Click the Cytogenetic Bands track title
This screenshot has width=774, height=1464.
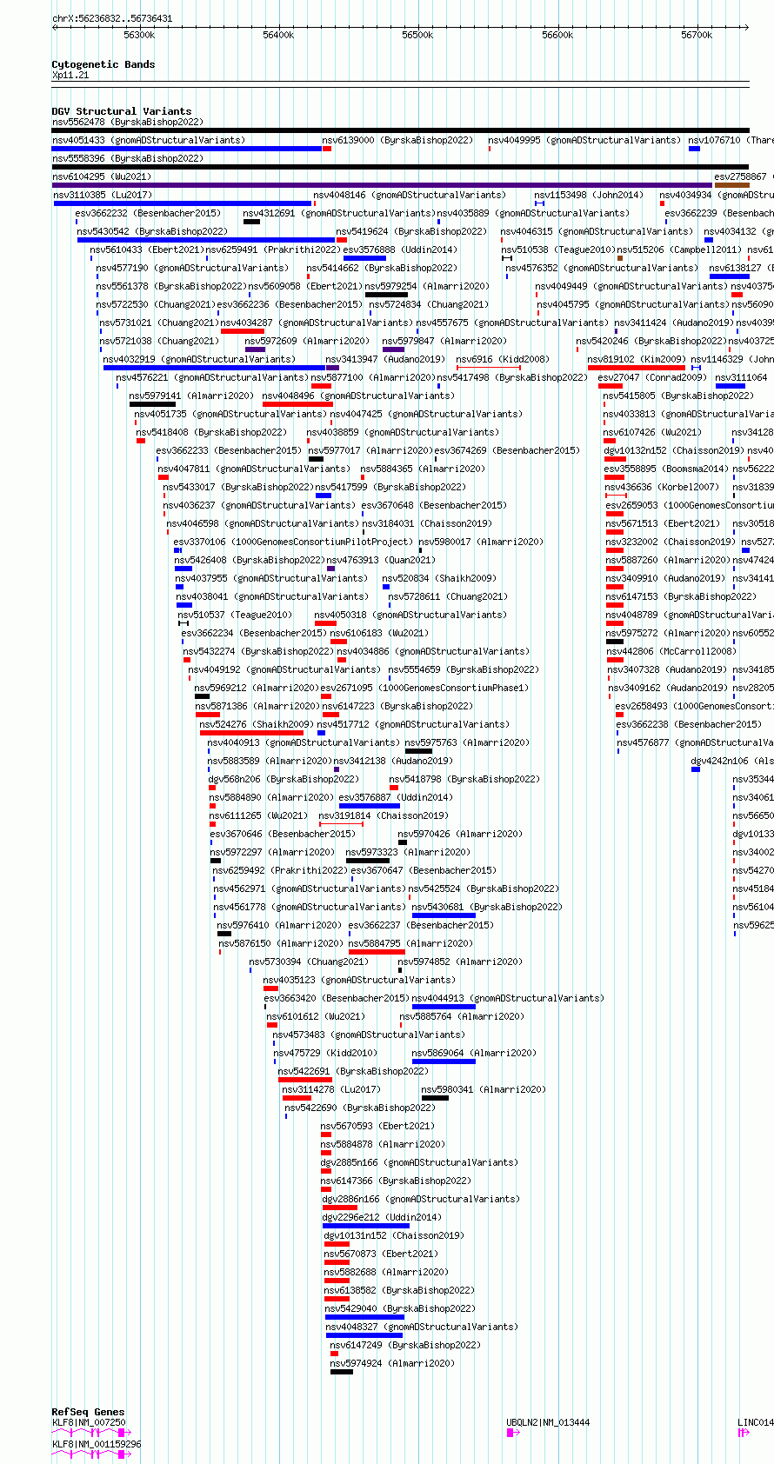click(103, 64)
